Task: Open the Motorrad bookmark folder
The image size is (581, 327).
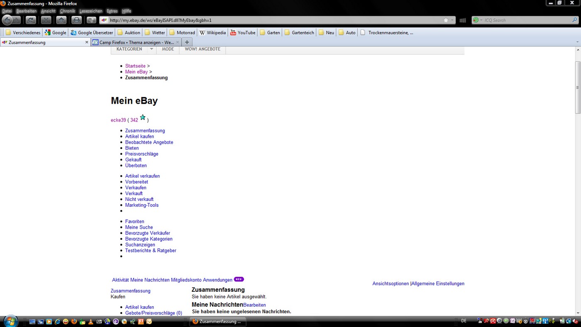Action: coord(182,32)
